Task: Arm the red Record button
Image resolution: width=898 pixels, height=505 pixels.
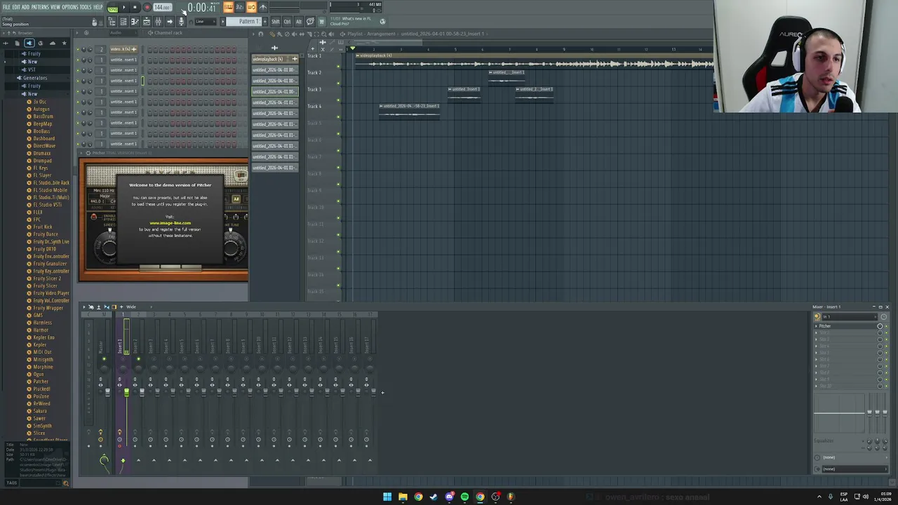Action: [x=147, y=7]
